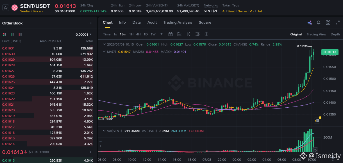Click the SENT token logo icon
343x163 pixels.
pyautogui.click(x=15, y=8)
